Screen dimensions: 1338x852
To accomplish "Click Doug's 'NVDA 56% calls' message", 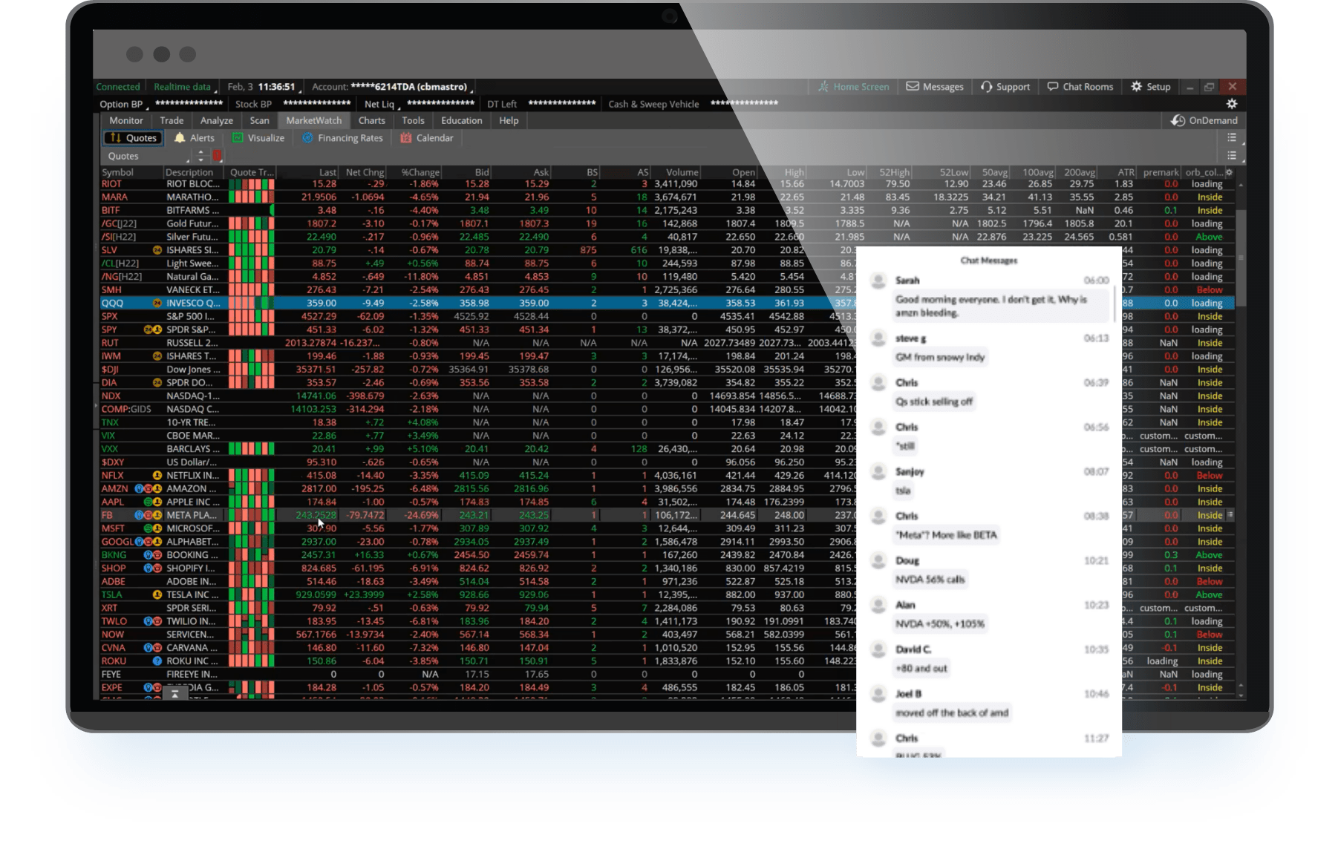I will pyautogui.click(x=930, y=579).
